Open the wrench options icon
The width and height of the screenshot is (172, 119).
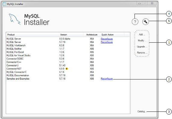[145, 22]
